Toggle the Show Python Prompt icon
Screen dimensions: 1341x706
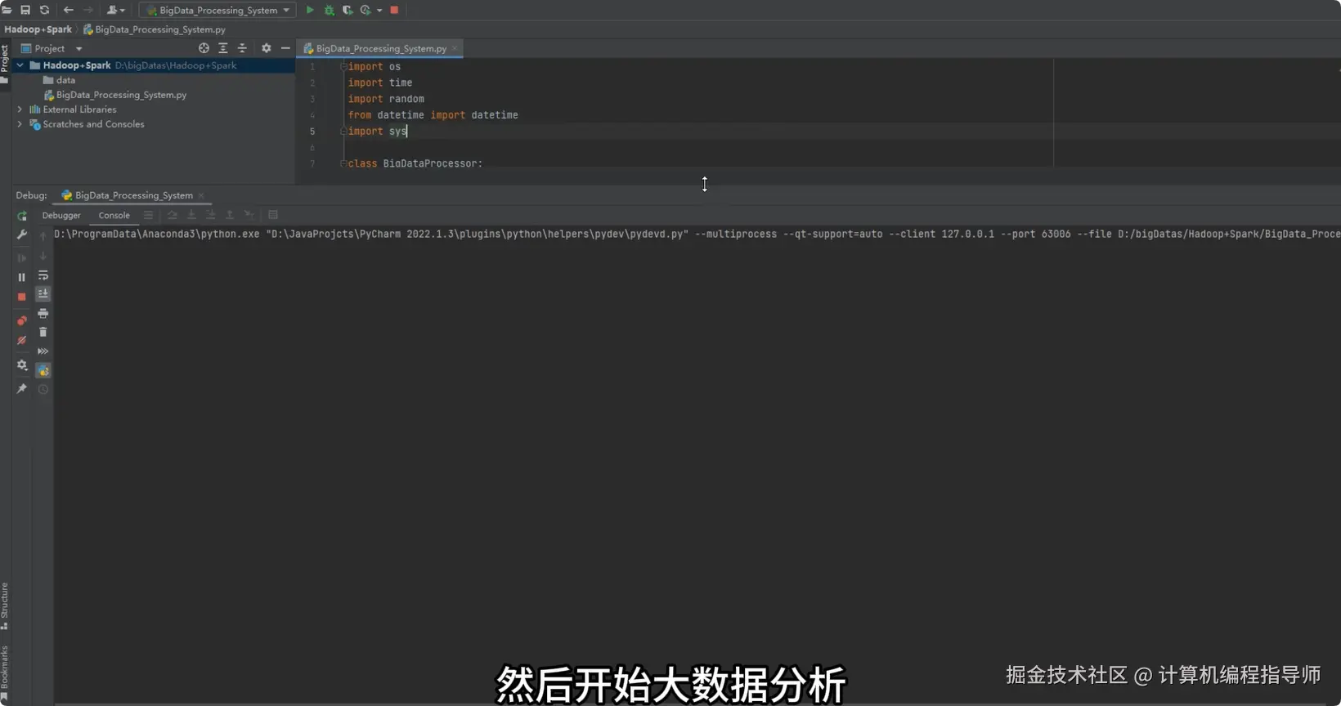(43, 371)
